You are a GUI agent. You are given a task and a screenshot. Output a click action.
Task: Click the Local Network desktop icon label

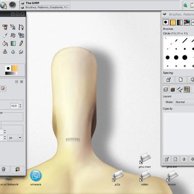pos(9,184)
